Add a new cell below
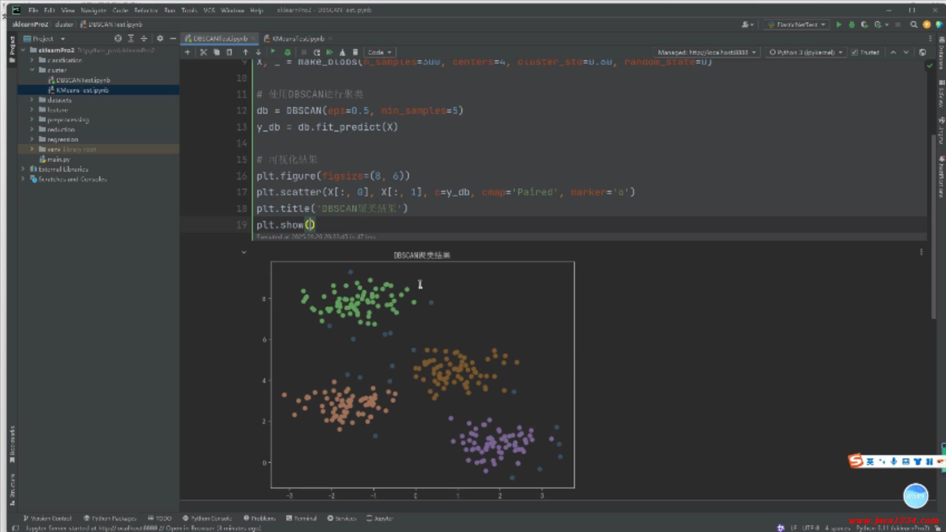946x532 pixels. (x=187, y=52)
